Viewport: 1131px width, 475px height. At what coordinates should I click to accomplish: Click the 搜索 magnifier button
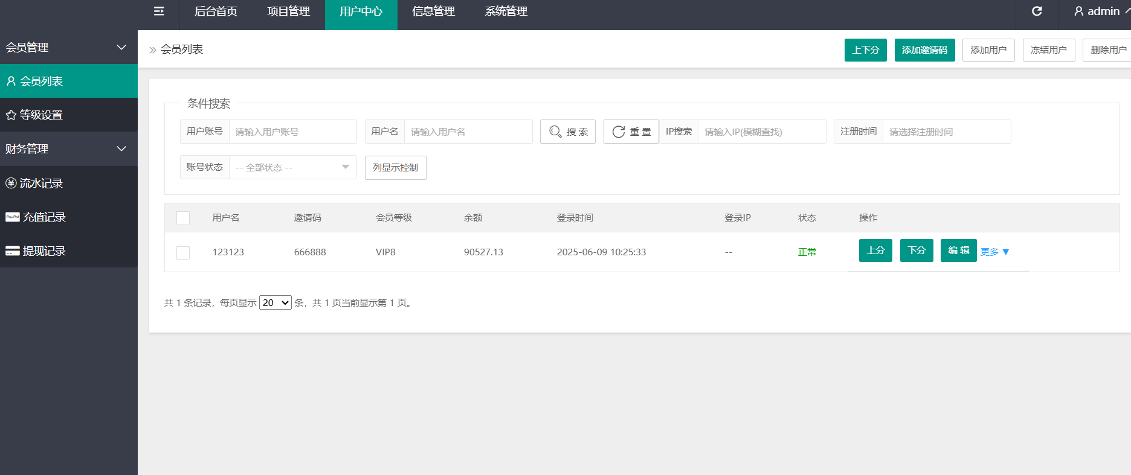click(568, 132)
